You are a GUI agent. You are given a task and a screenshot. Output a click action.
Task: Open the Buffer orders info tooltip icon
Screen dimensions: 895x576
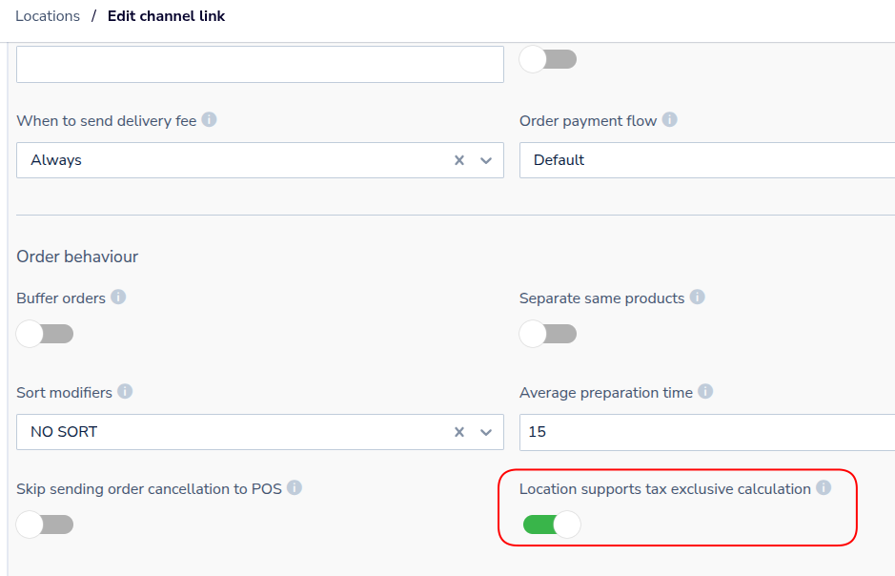118,298
